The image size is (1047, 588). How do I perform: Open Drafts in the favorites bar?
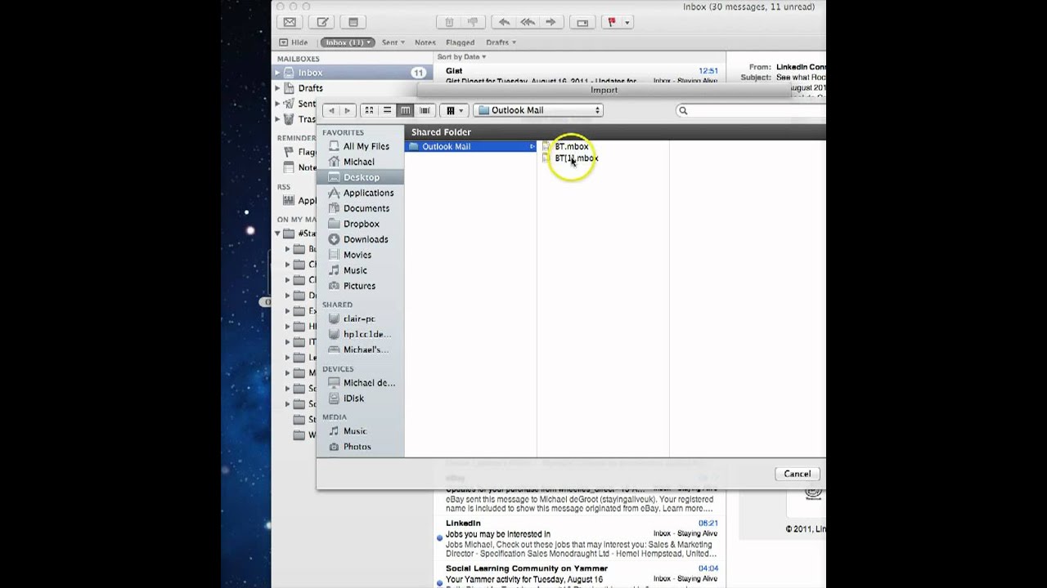(x=501, y=42)
